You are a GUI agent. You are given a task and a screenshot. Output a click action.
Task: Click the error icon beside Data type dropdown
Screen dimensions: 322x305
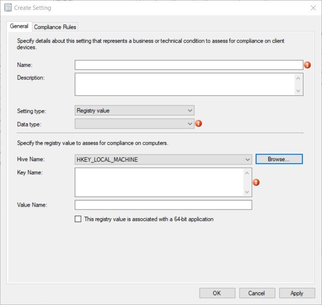tap(199, 124)
